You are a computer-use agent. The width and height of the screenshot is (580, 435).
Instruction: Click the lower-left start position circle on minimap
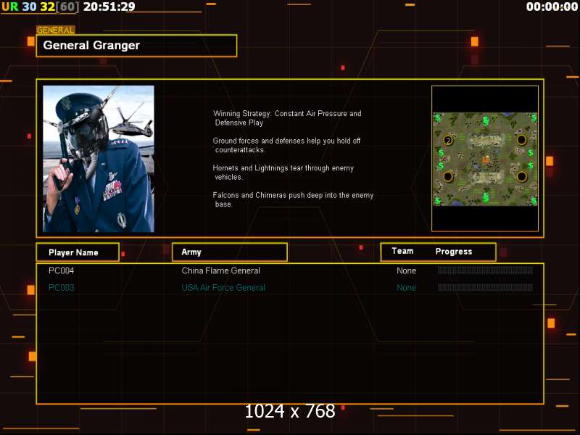point(448,176)
